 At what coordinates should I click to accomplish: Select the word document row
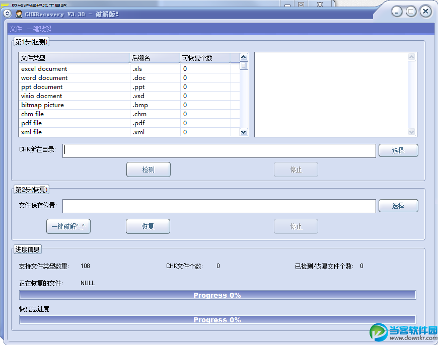[x=129, y=77]
